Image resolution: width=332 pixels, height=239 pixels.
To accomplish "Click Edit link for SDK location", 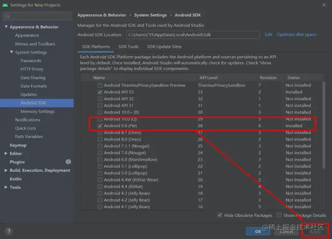I will 268,35.
